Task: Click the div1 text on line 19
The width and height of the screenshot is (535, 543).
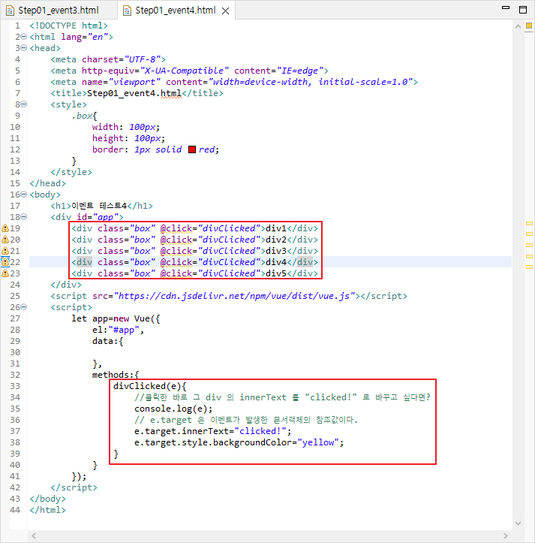Action: point(276,228)
